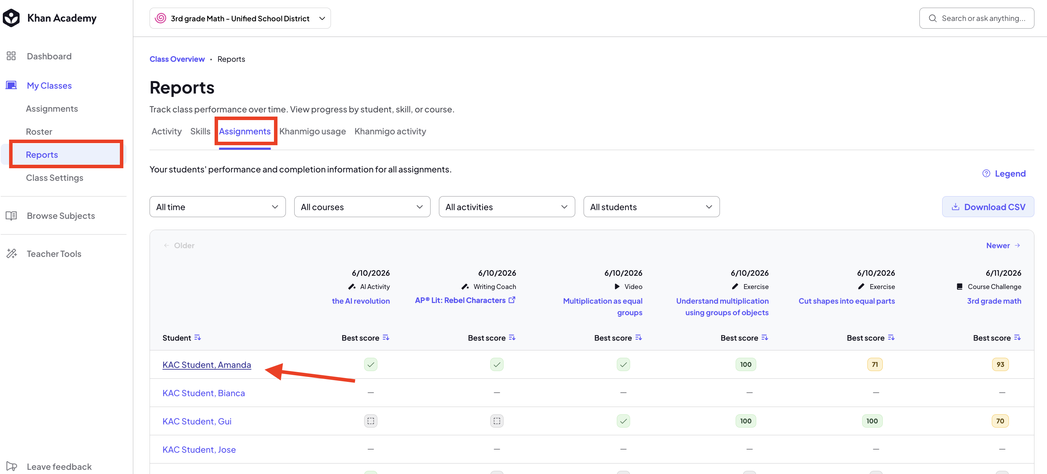1047x474 pixels.
Task: Sort Best score for AP Lit: Rebel Characters
Action: 512,338
